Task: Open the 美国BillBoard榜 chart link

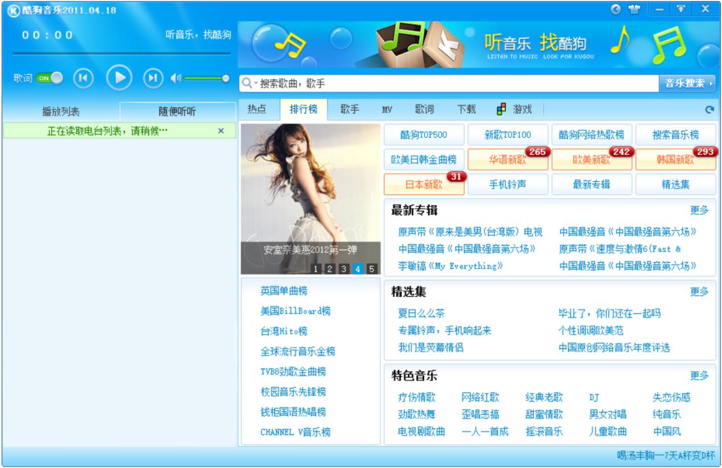Action: coord(296,311)
